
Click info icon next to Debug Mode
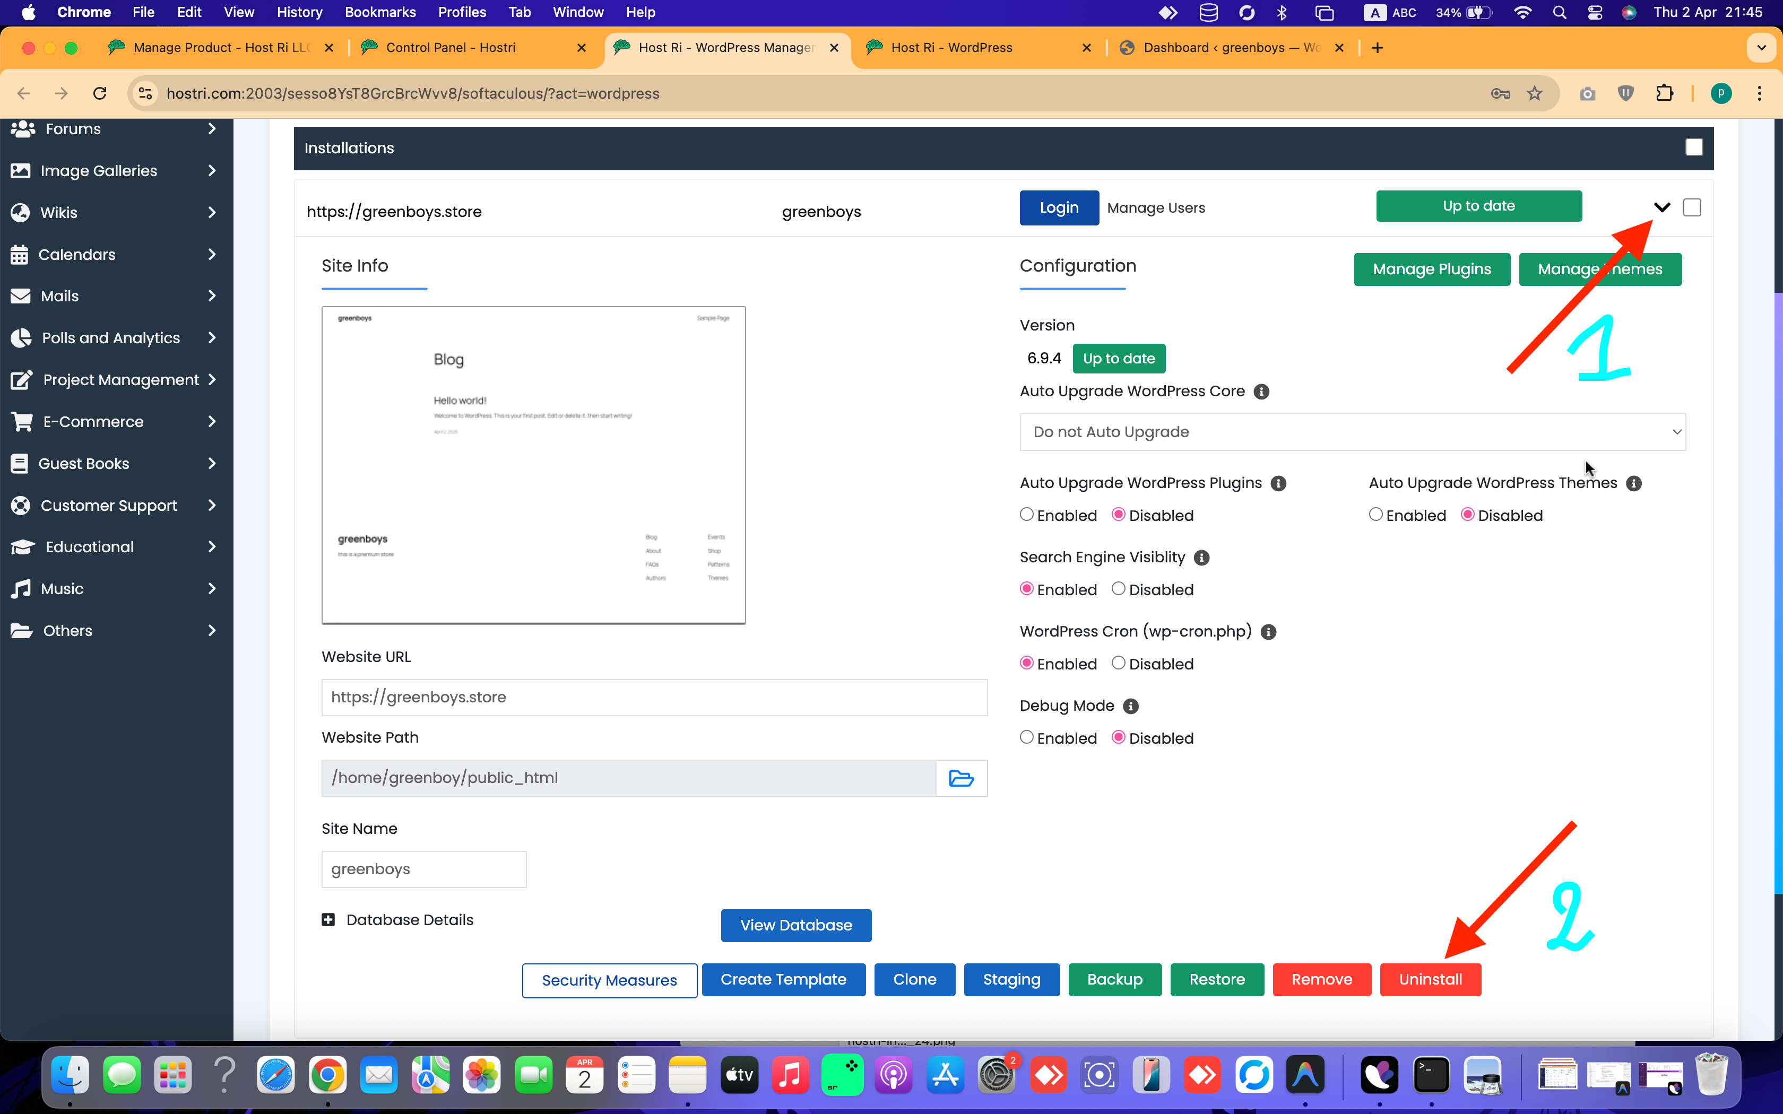(x=1130, y=706)
